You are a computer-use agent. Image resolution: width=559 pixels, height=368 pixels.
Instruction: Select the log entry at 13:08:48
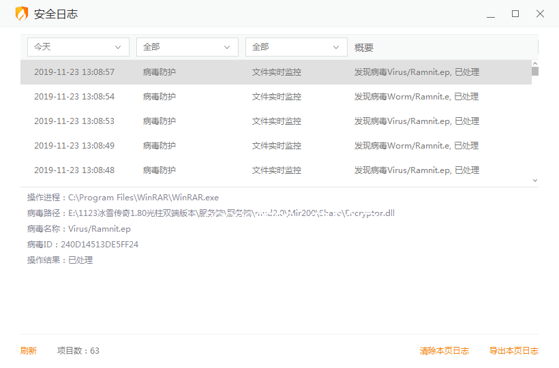pos(273,170)
